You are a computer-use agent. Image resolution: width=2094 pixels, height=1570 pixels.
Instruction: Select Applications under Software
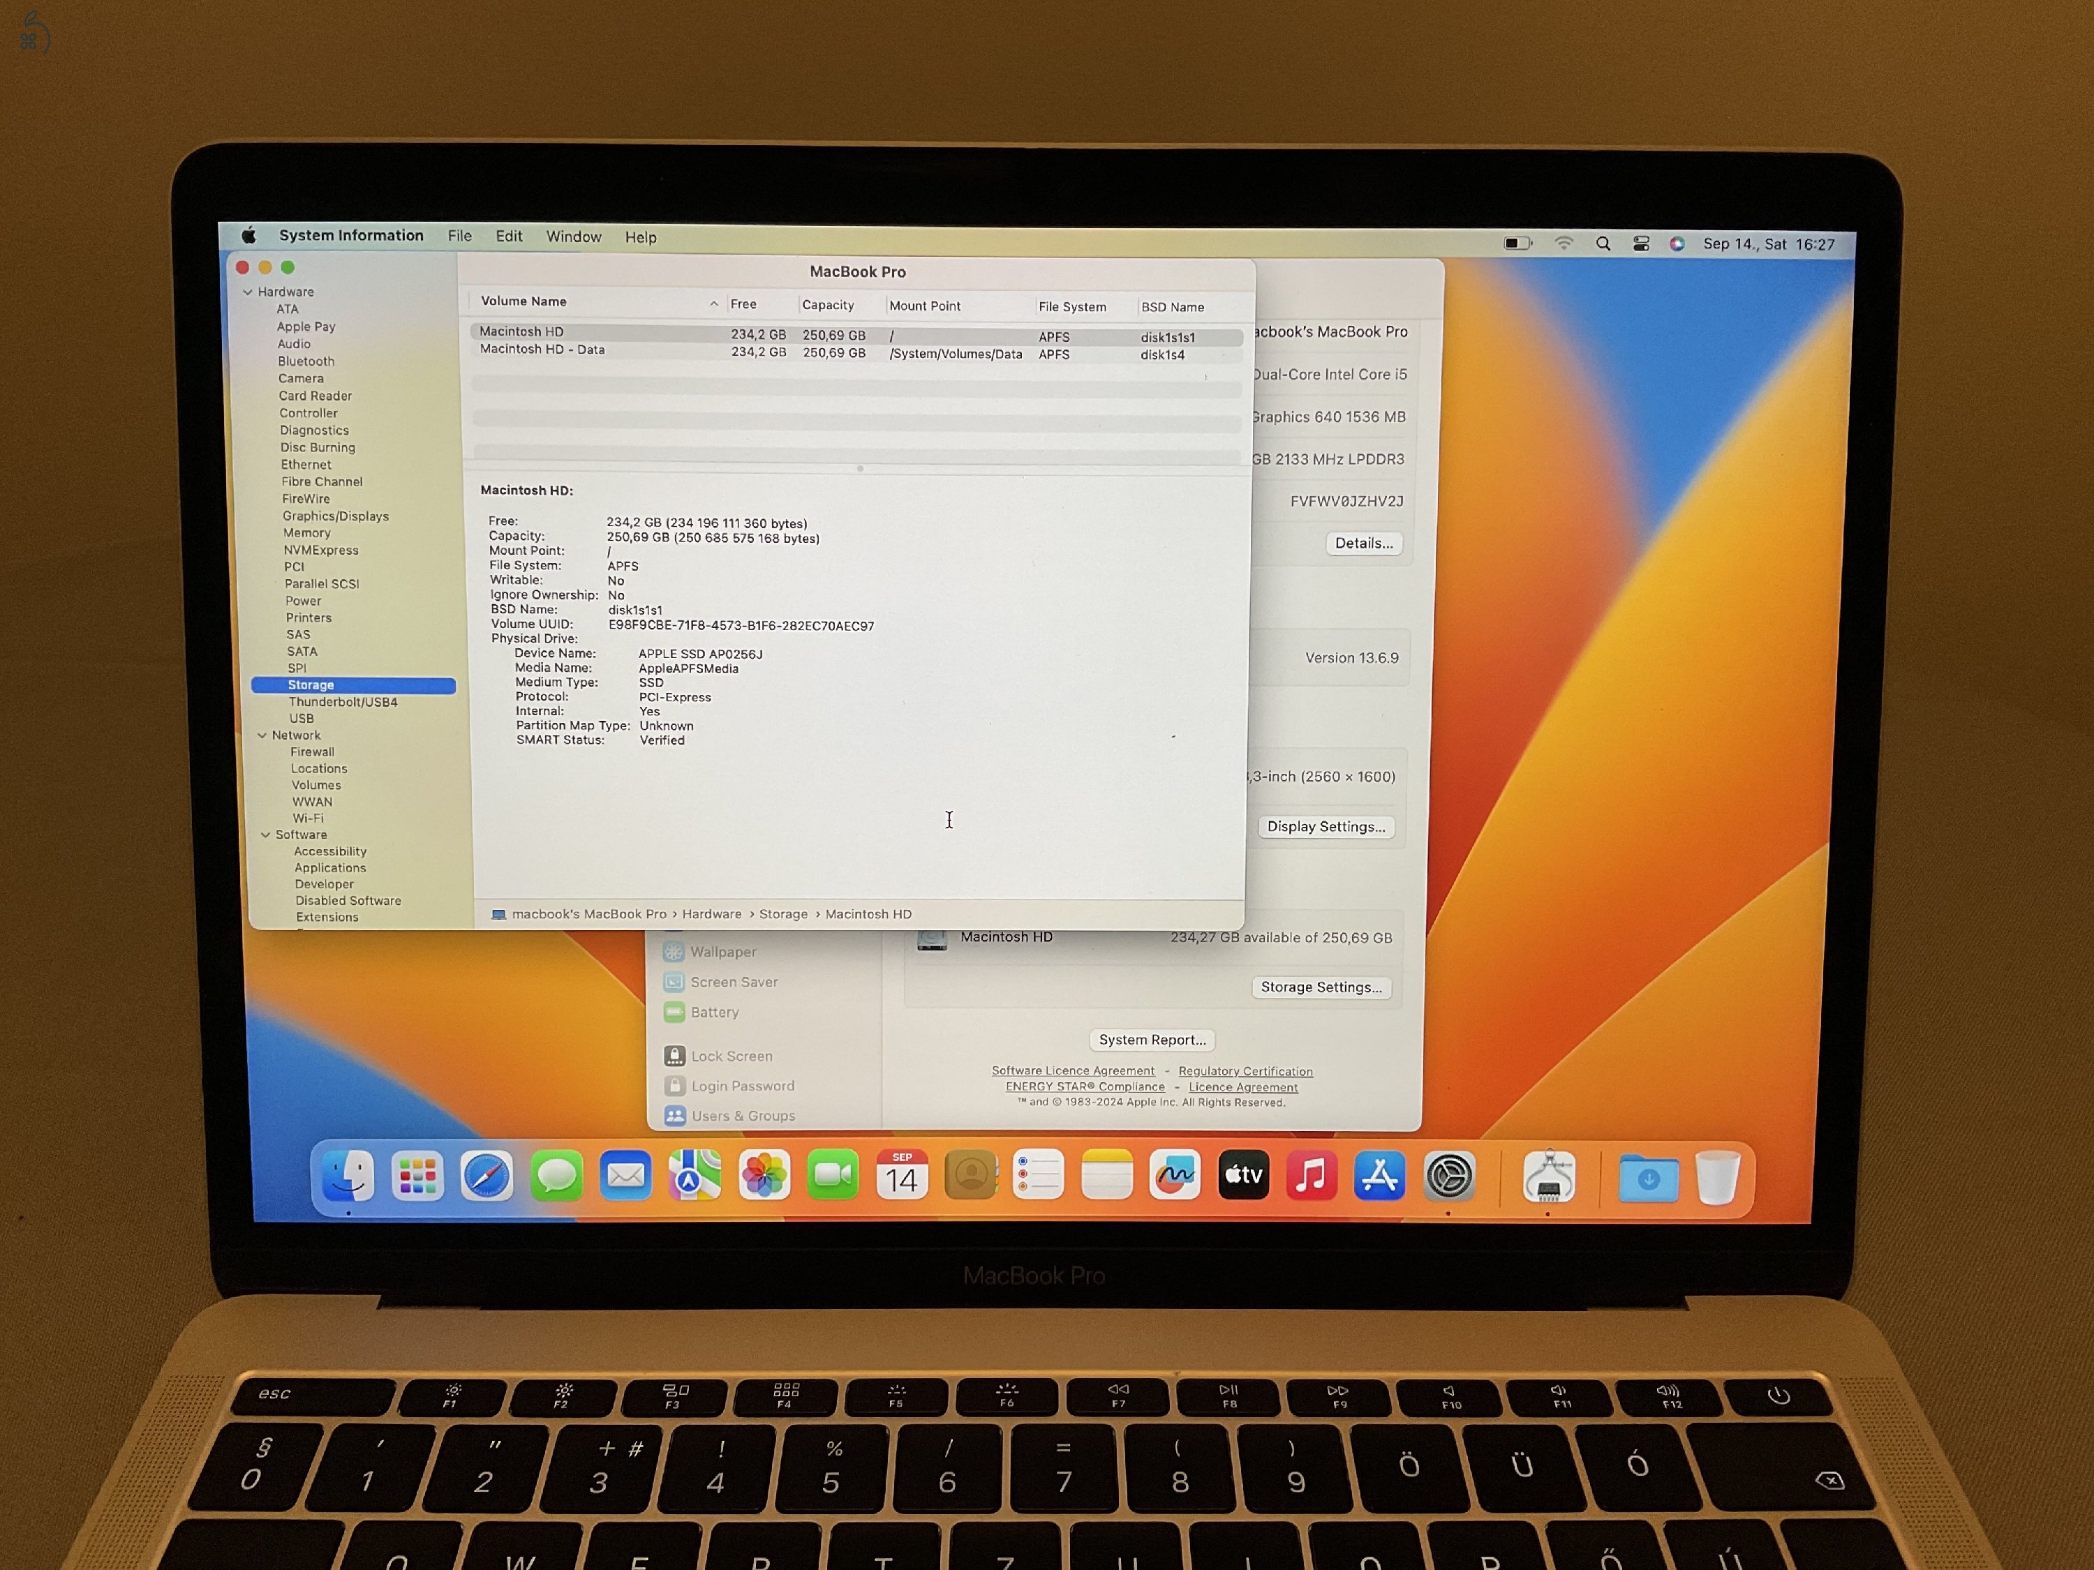pos(330,868)
